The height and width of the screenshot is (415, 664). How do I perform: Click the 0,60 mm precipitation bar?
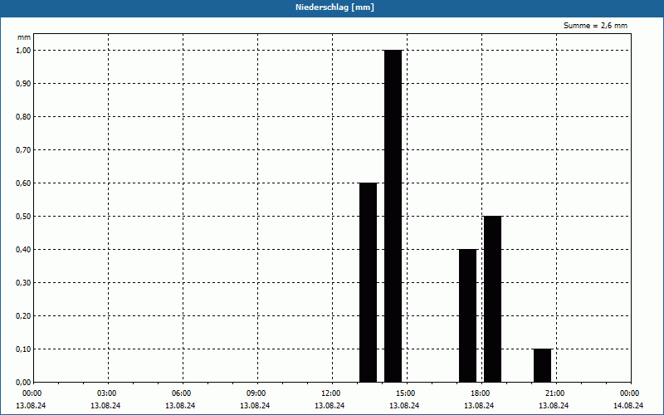click(368, 282)
